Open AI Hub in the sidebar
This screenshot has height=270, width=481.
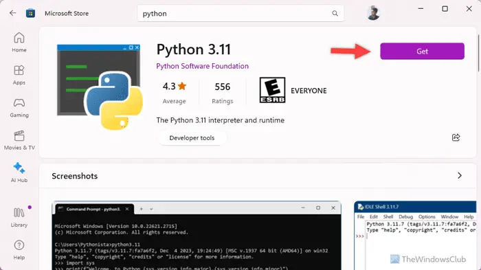click(x=19, y=172)
